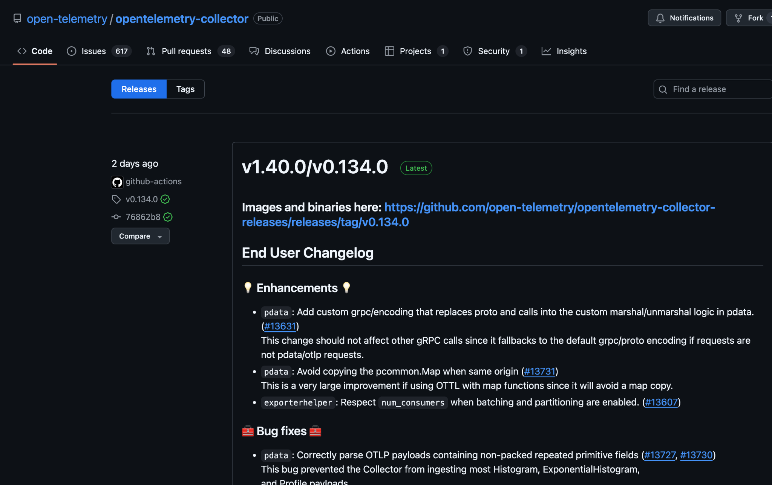
Task: Click the verified badge next to 76862b8
Action: click(168, 217)
